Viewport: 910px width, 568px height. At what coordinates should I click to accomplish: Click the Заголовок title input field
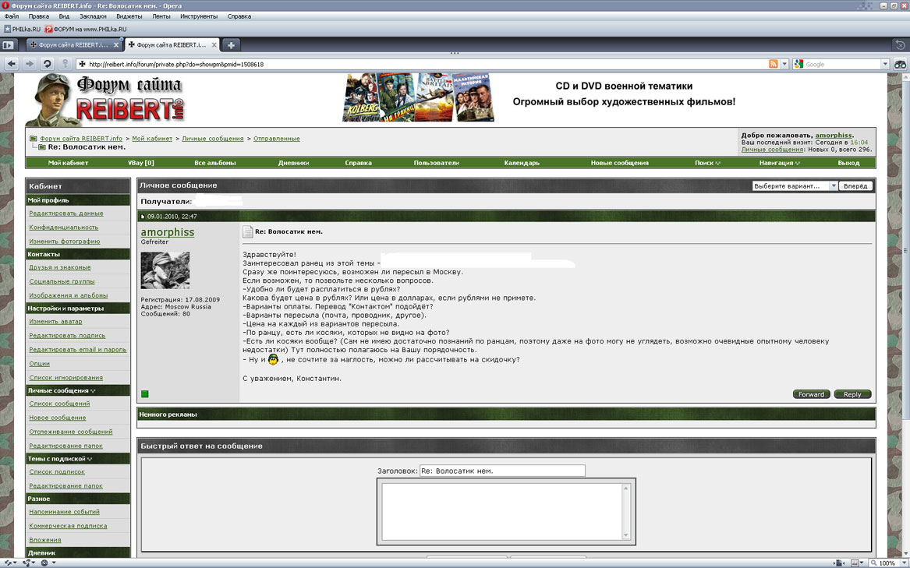502,471
